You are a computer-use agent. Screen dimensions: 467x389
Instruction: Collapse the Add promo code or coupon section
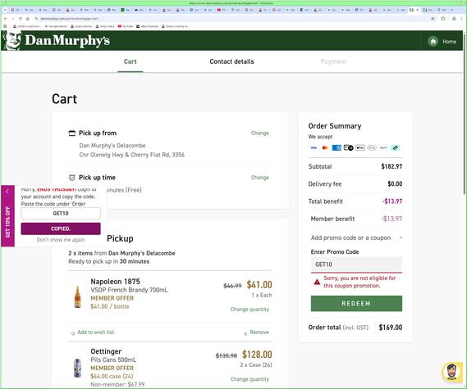pyautogui.click(x=401, y=237)
